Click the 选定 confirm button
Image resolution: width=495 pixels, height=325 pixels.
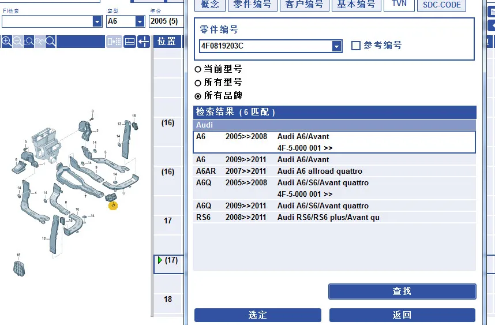pyautogui.click(x=258, y=315)
